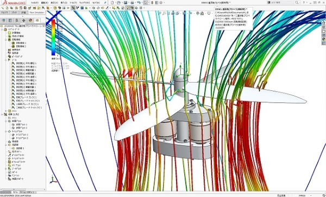Click the velocity color legend bar
This screenshot has height=197, width=326.
coord(53,38)
